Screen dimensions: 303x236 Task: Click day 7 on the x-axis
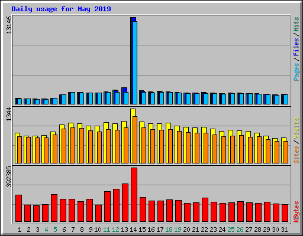pyautogui.click(x=73, y=230)
